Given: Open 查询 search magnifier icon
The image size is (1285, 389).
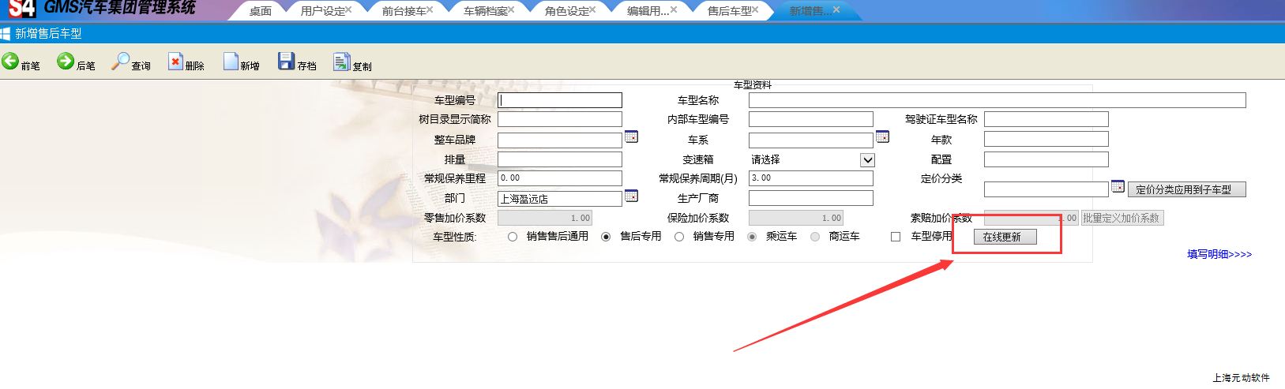Looking at the screenshot, I should [x=120, y=62].
